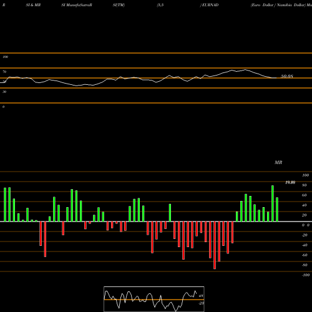Click the MRSI value label 19.89
312x312 pixels.
point(290,182)
